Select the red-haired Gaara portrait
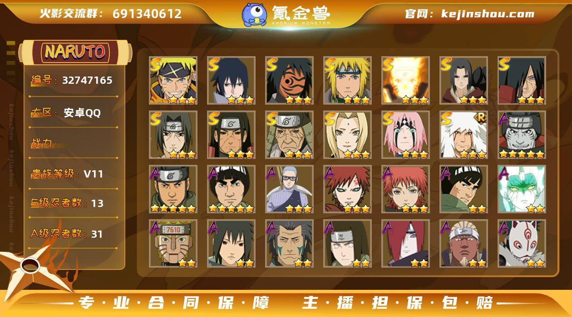The image size is (572, 317). [347, 189]
